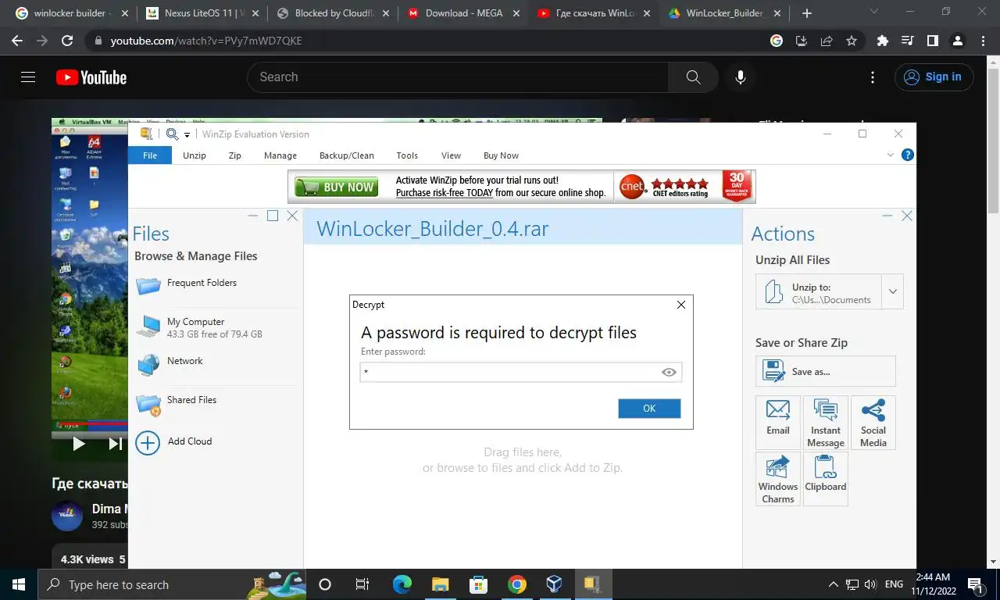Collapse the WinZip ribbon chevron
Viewport: 1000px width, 600px height.
[891, 155]
